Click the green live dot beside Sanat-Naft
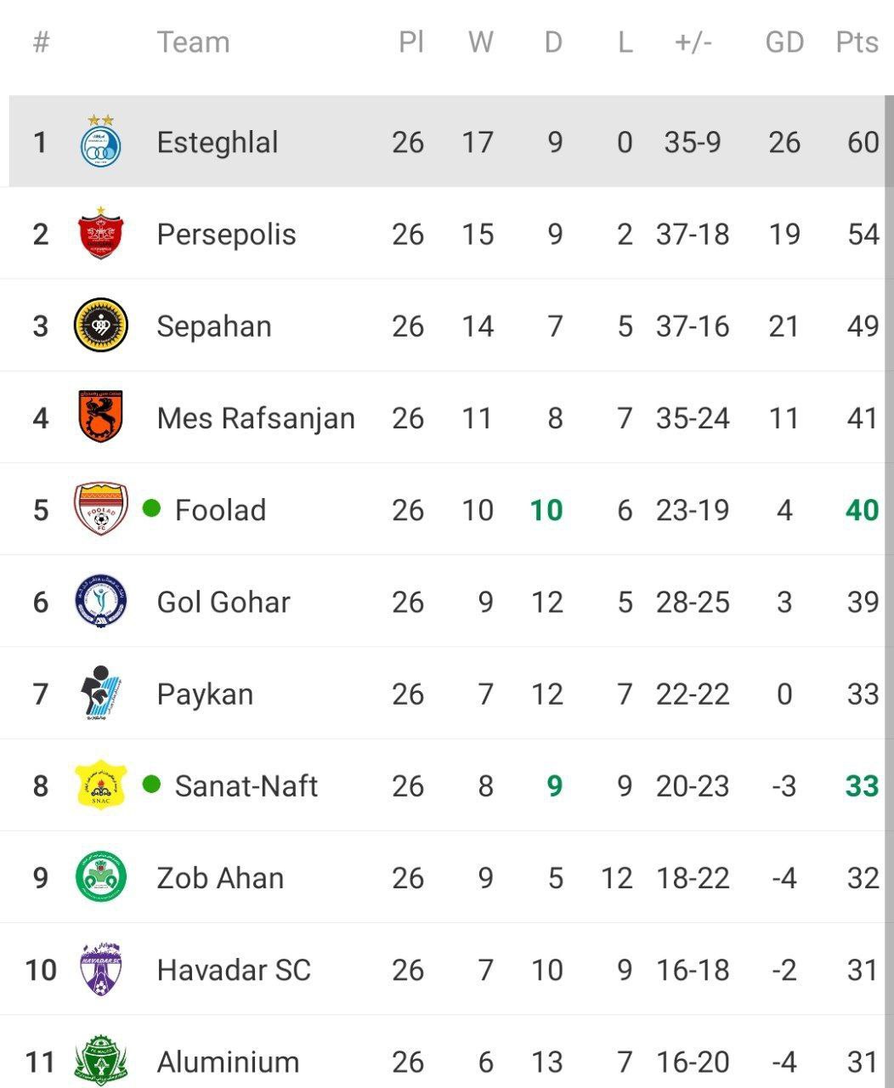This screenshot has height=1088, width=894. 151,784
